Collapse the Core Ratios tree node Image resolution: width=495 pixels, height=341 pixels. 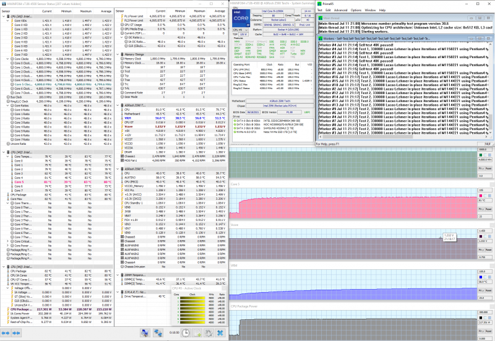(x=8, y=105)
